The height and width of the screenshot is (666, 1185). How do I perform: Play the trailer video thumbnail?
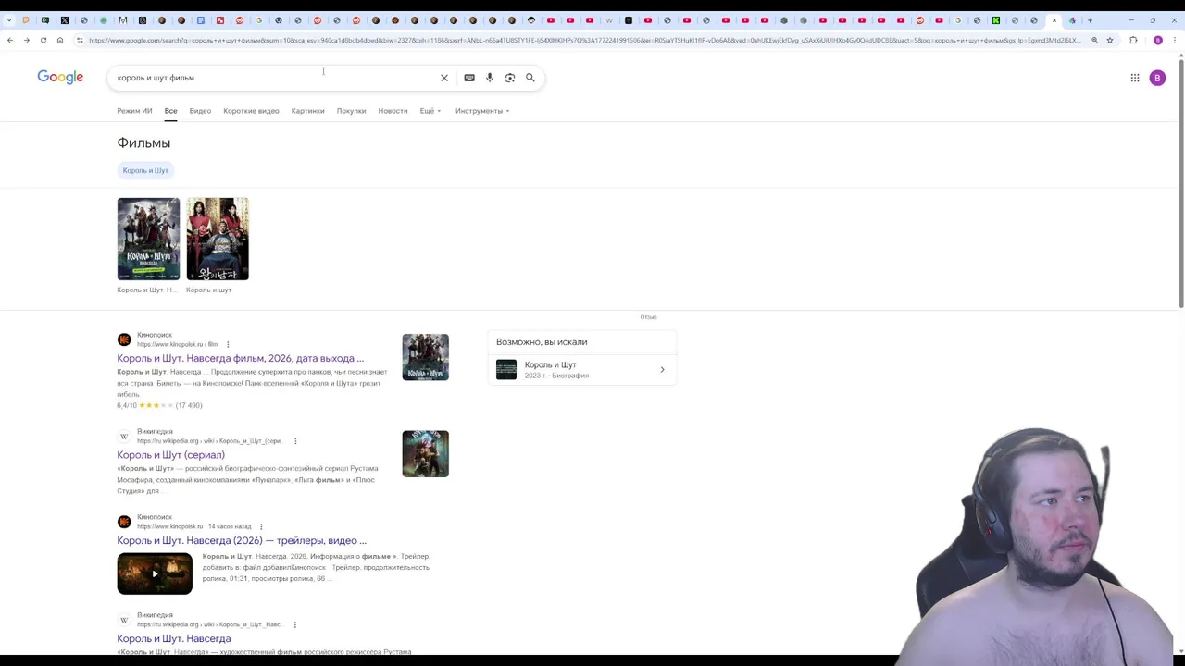pyautogui.click(x=155, y=573)
